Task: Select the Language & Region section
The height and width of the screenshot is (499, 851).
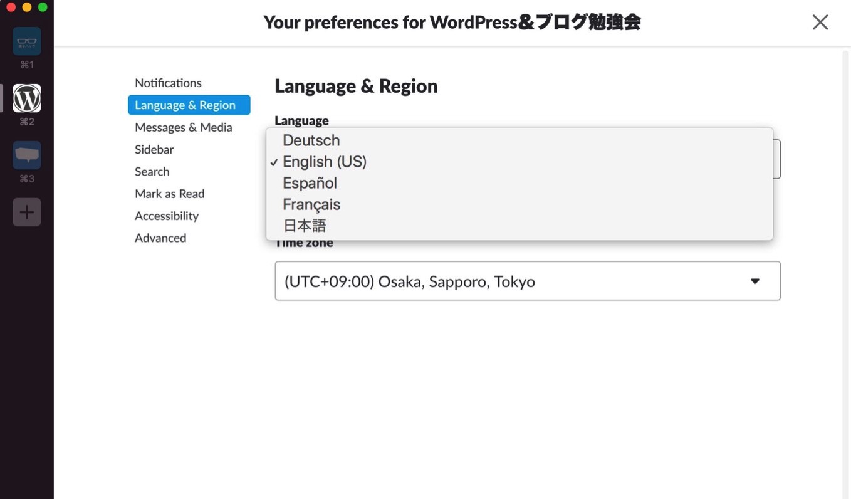Action: click(x=189, y=105)
